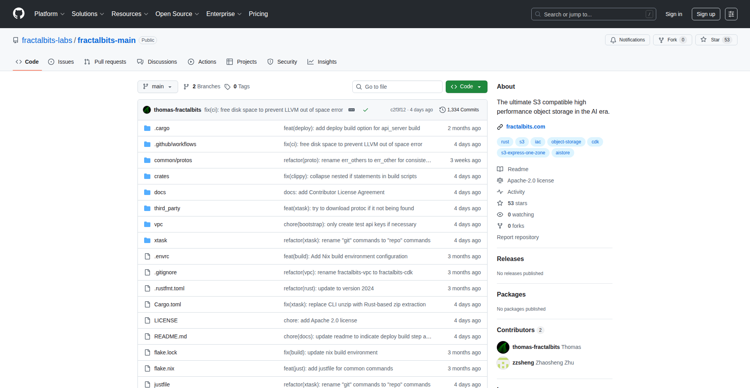This screenshot has height=388, width=750.
Task: Open thomas-fractalbits contributor avatar
Action: tap(503, 347)
